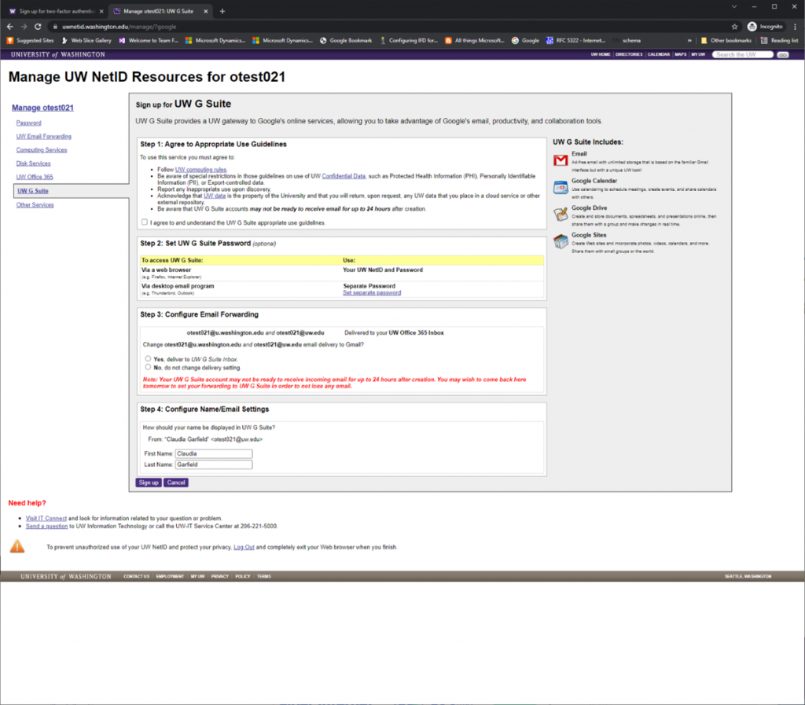The image size is (805, 705).
Task: Click the Google Drive icon
Action: point(561,214)
